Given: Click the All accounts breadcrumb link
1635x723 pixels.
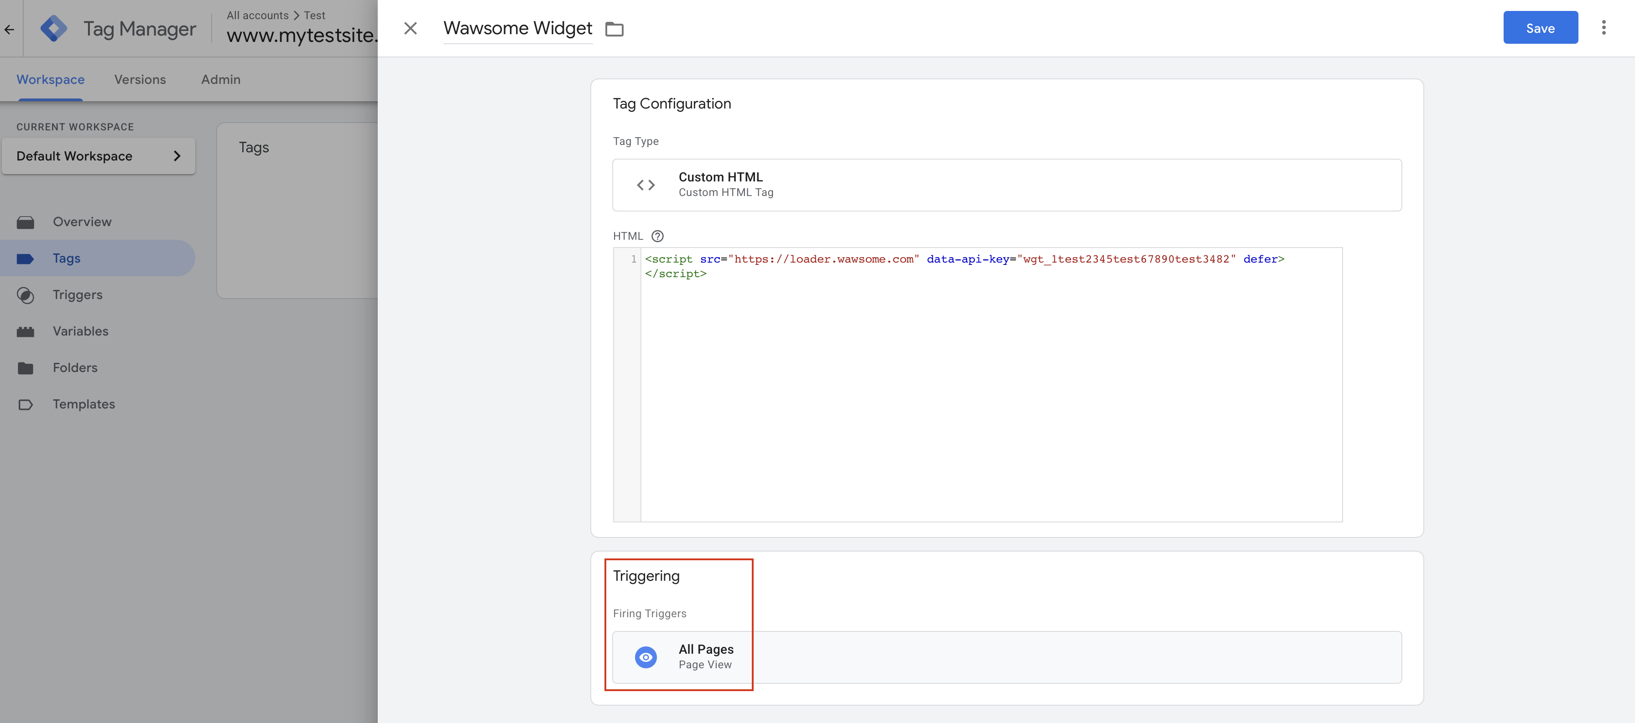Looking at the screenshot, I should (x=257, y=15).
